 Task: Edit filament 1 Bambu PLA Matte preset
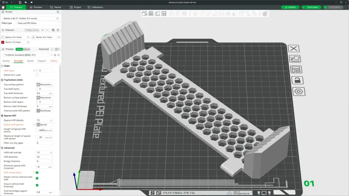[x=28, y=37]
